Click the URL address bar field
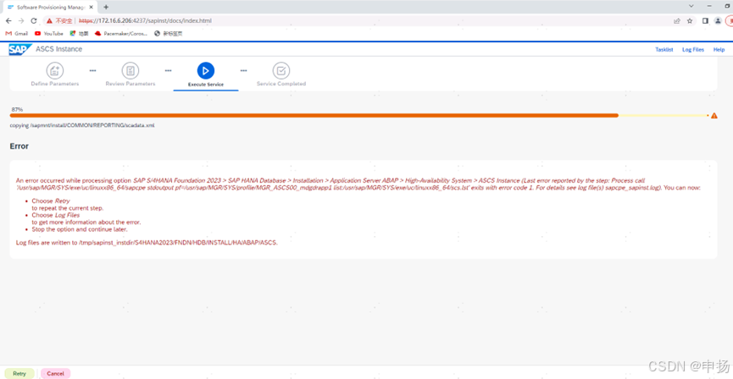Image resolution: width=733 pixels, height=379 pixels. pyautogui.click(x=358, y=21)
